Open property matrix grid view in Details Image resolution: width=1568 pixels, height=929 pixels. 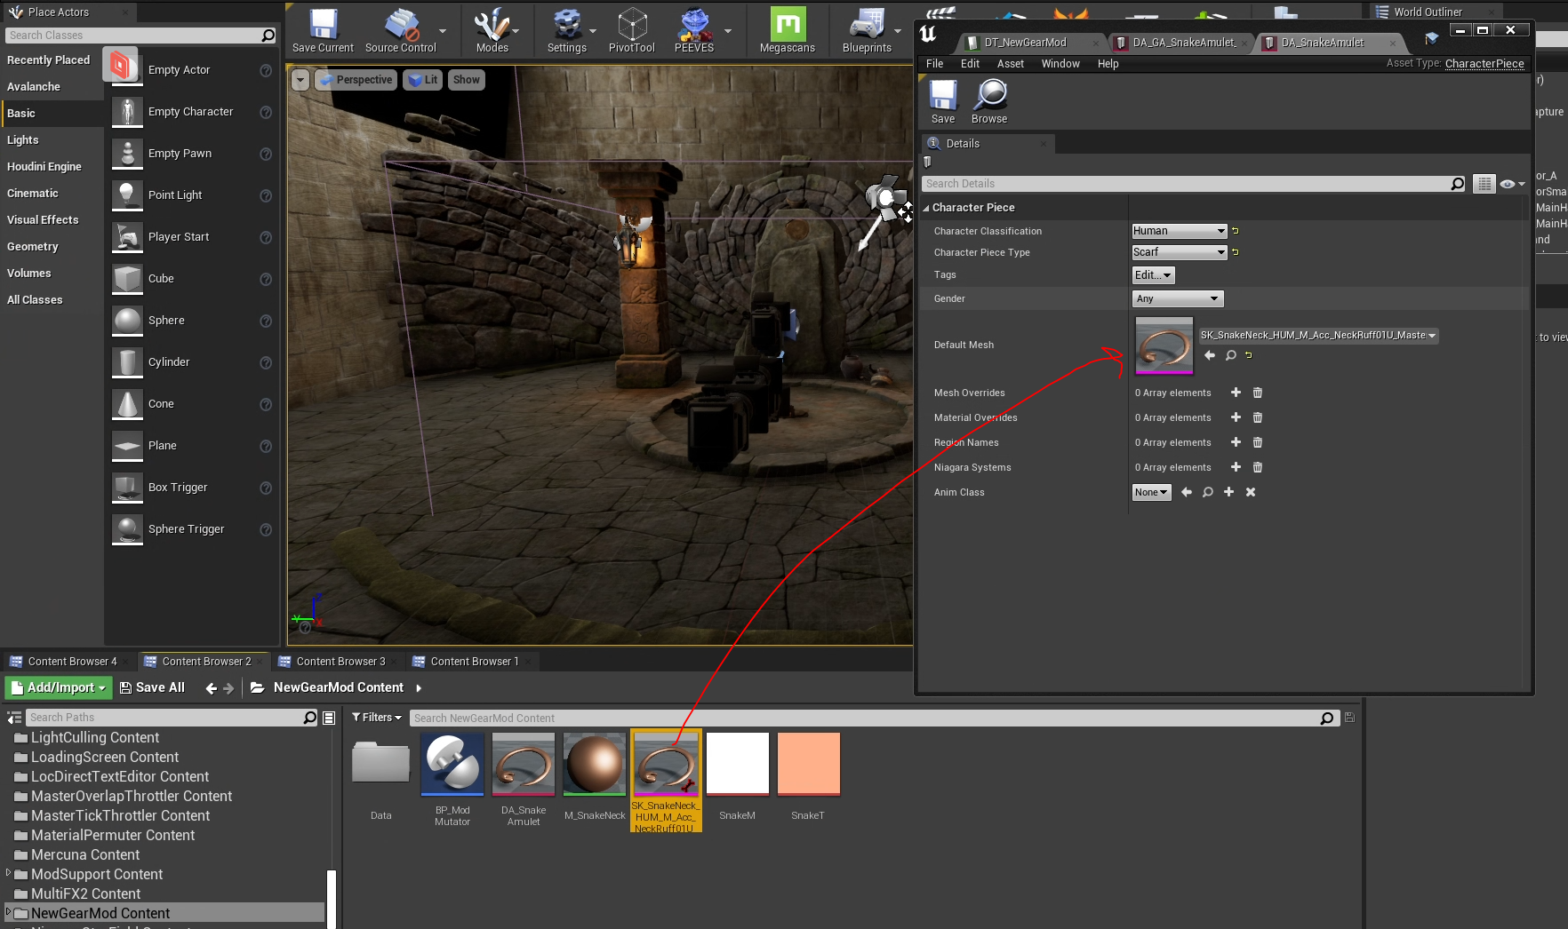[x=1484, y=184]
